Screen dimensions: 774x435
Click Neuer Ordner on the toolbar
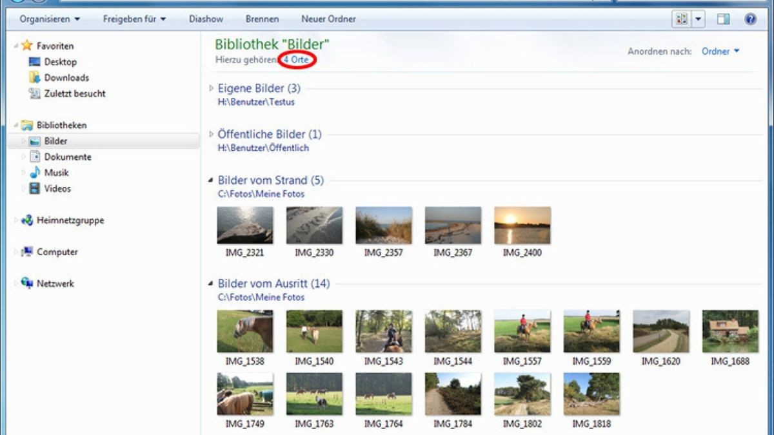328,19
